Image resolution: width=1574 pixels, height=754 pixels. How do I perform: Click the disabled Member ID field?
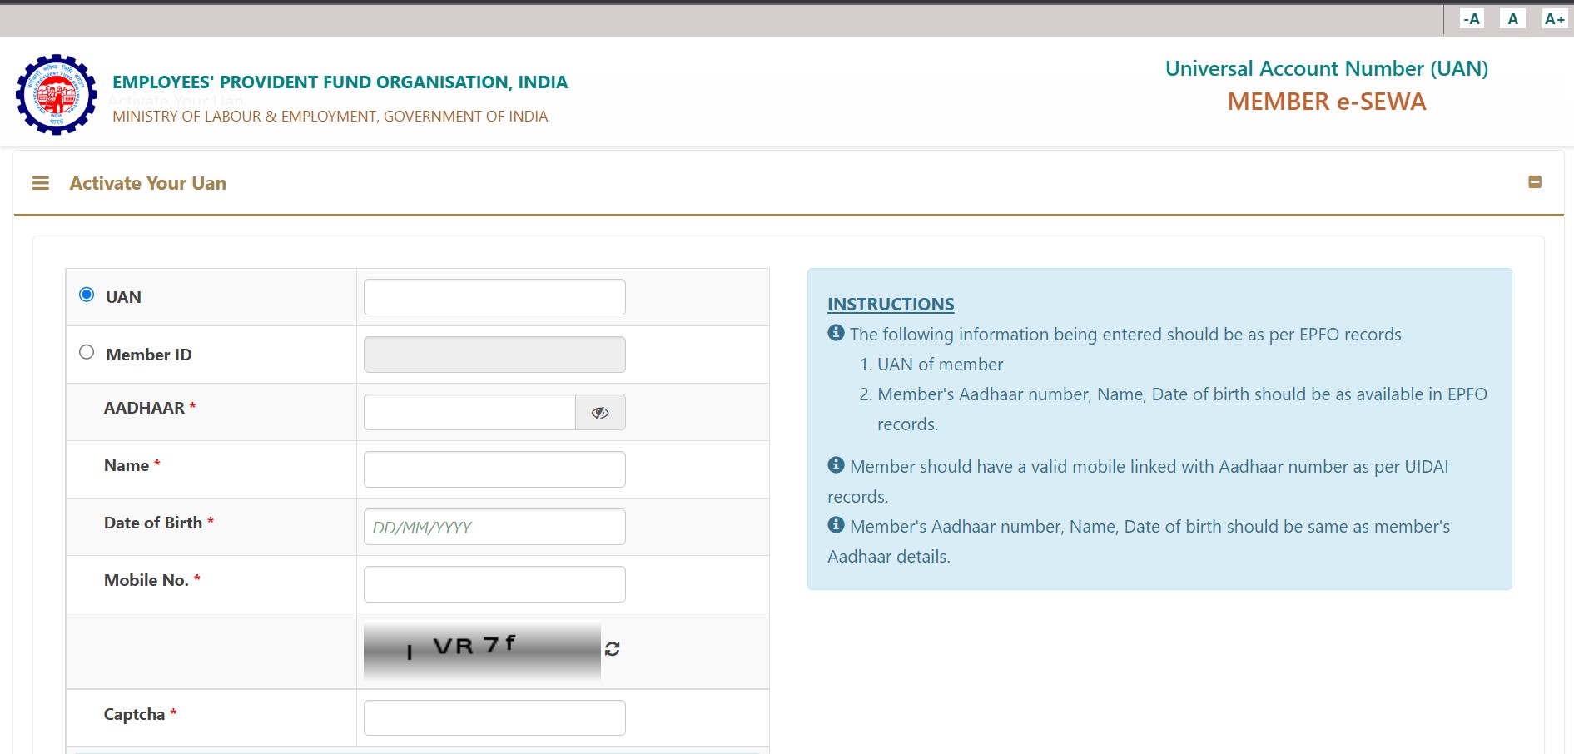click(494, 355)
